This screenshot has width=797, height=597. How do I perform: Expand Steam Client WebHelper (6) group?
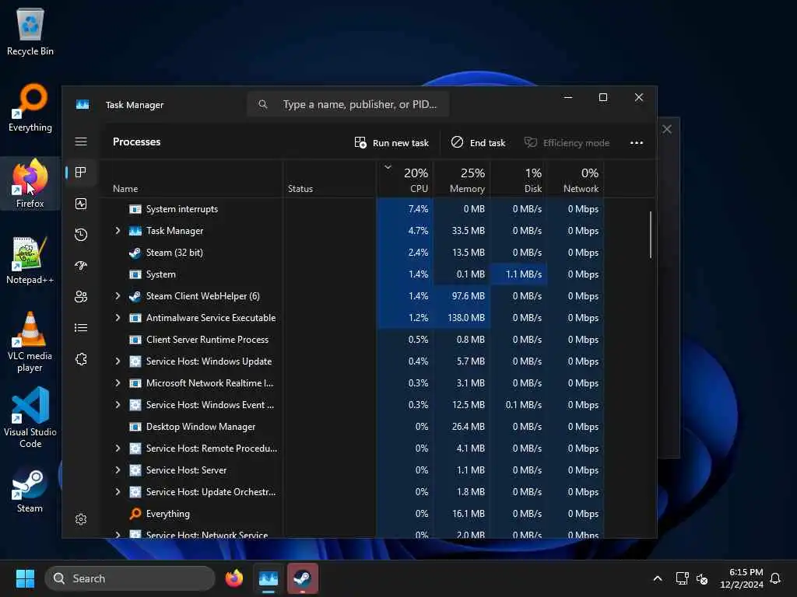point(118,296)
